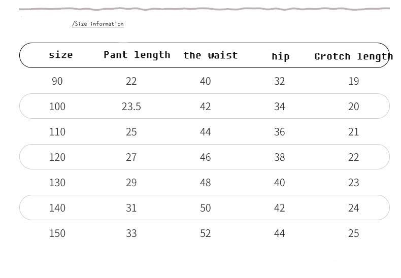
Task: Click the '/Size information' heading text
Action: tap(98, 24)
